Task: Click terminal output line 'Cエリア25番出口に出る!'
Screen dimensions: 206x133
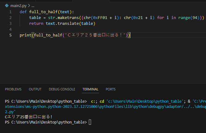Action: click(x=29, y=117)
